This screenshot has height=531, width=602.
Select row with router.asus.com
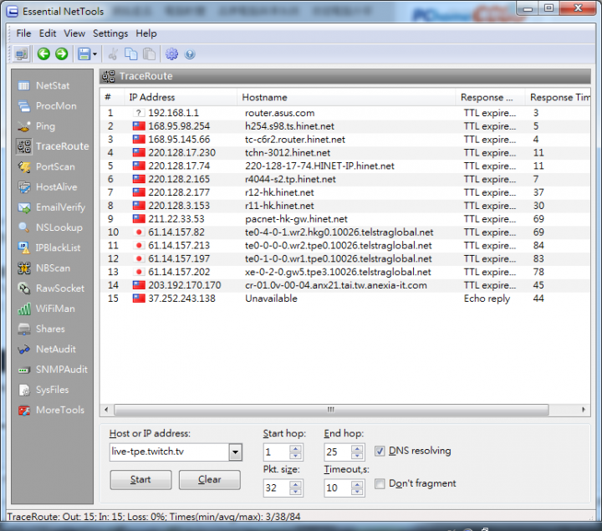pyautogui.click(x=345, y=113)
